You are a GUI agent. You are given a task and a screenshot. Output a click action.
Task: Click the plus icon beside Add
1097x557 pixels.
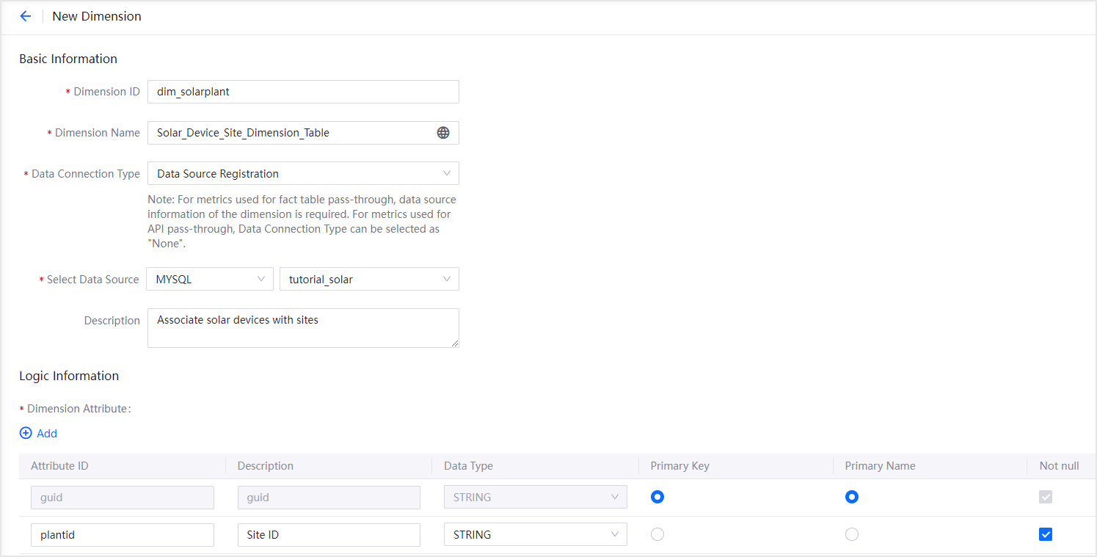pos(26,433)
